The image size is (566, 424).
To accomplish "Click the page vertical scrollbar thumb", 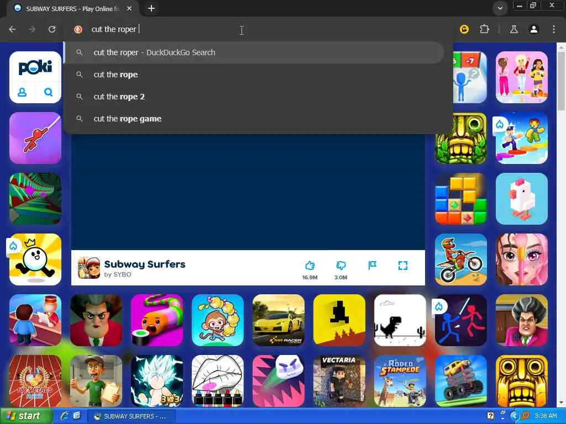I will pyautogui.click(x=561, y=81).
